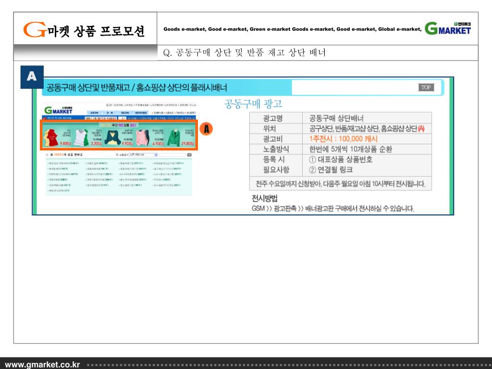Click the '광고명' table label

point(273,118)
